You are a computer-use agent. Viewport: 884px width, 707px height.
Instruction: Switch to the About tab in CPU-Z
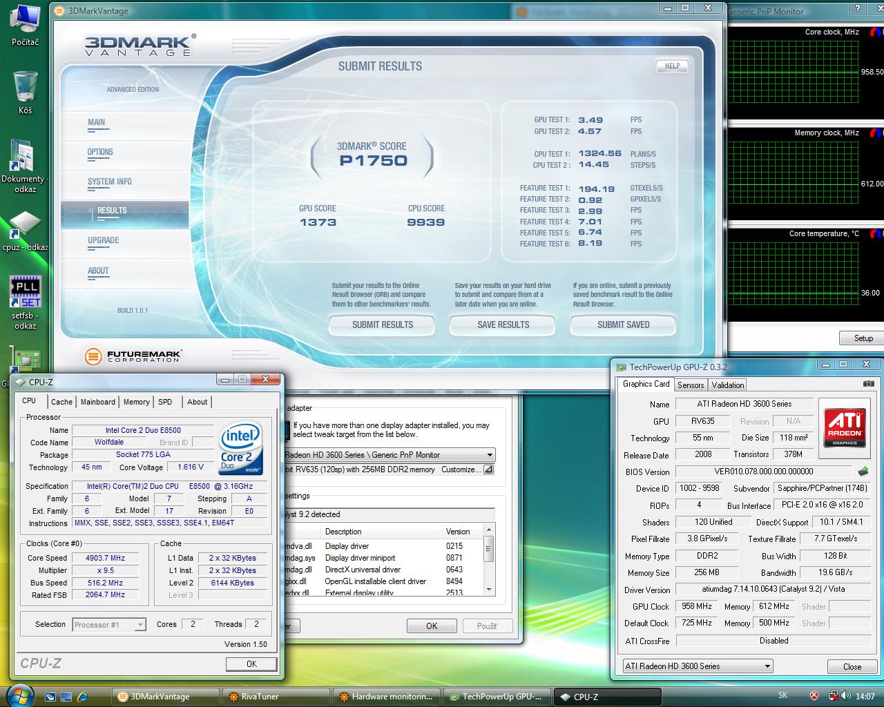tap(197, 402)
